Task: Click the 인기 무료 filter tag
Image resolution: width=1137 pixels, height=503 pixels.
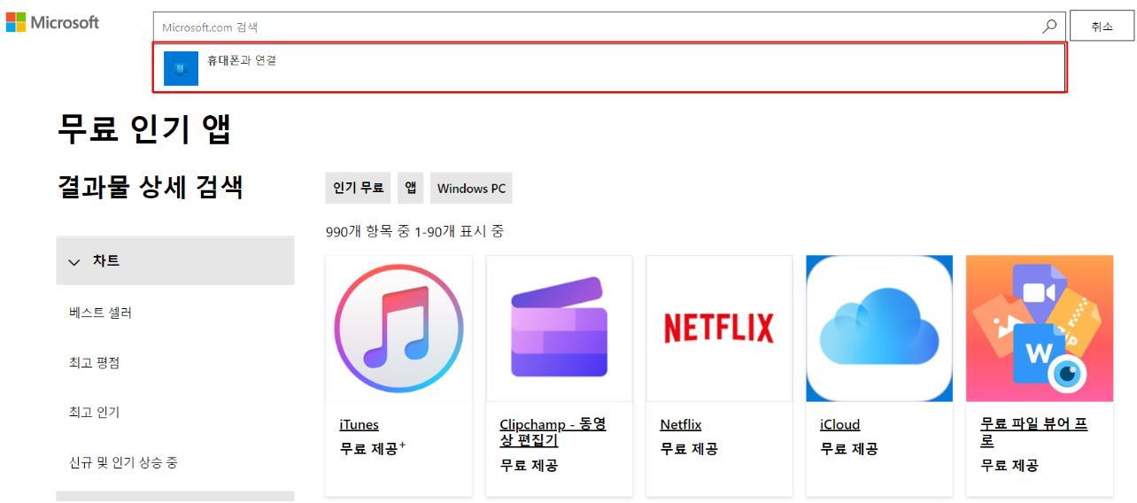Action: (358, 188)
